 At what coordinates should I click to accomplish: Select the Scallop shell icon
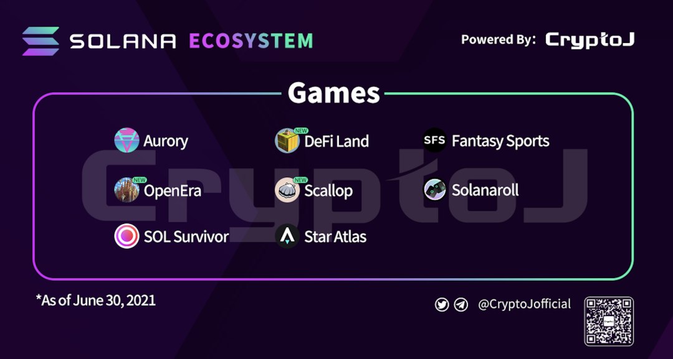[x=287, y=190]
